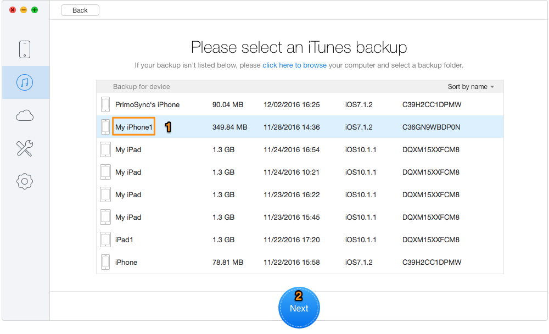The width and height of the screenshot is (549, 334).
Task: Click iOS10.1.1 in the iPad1 row
Action: 361,240
